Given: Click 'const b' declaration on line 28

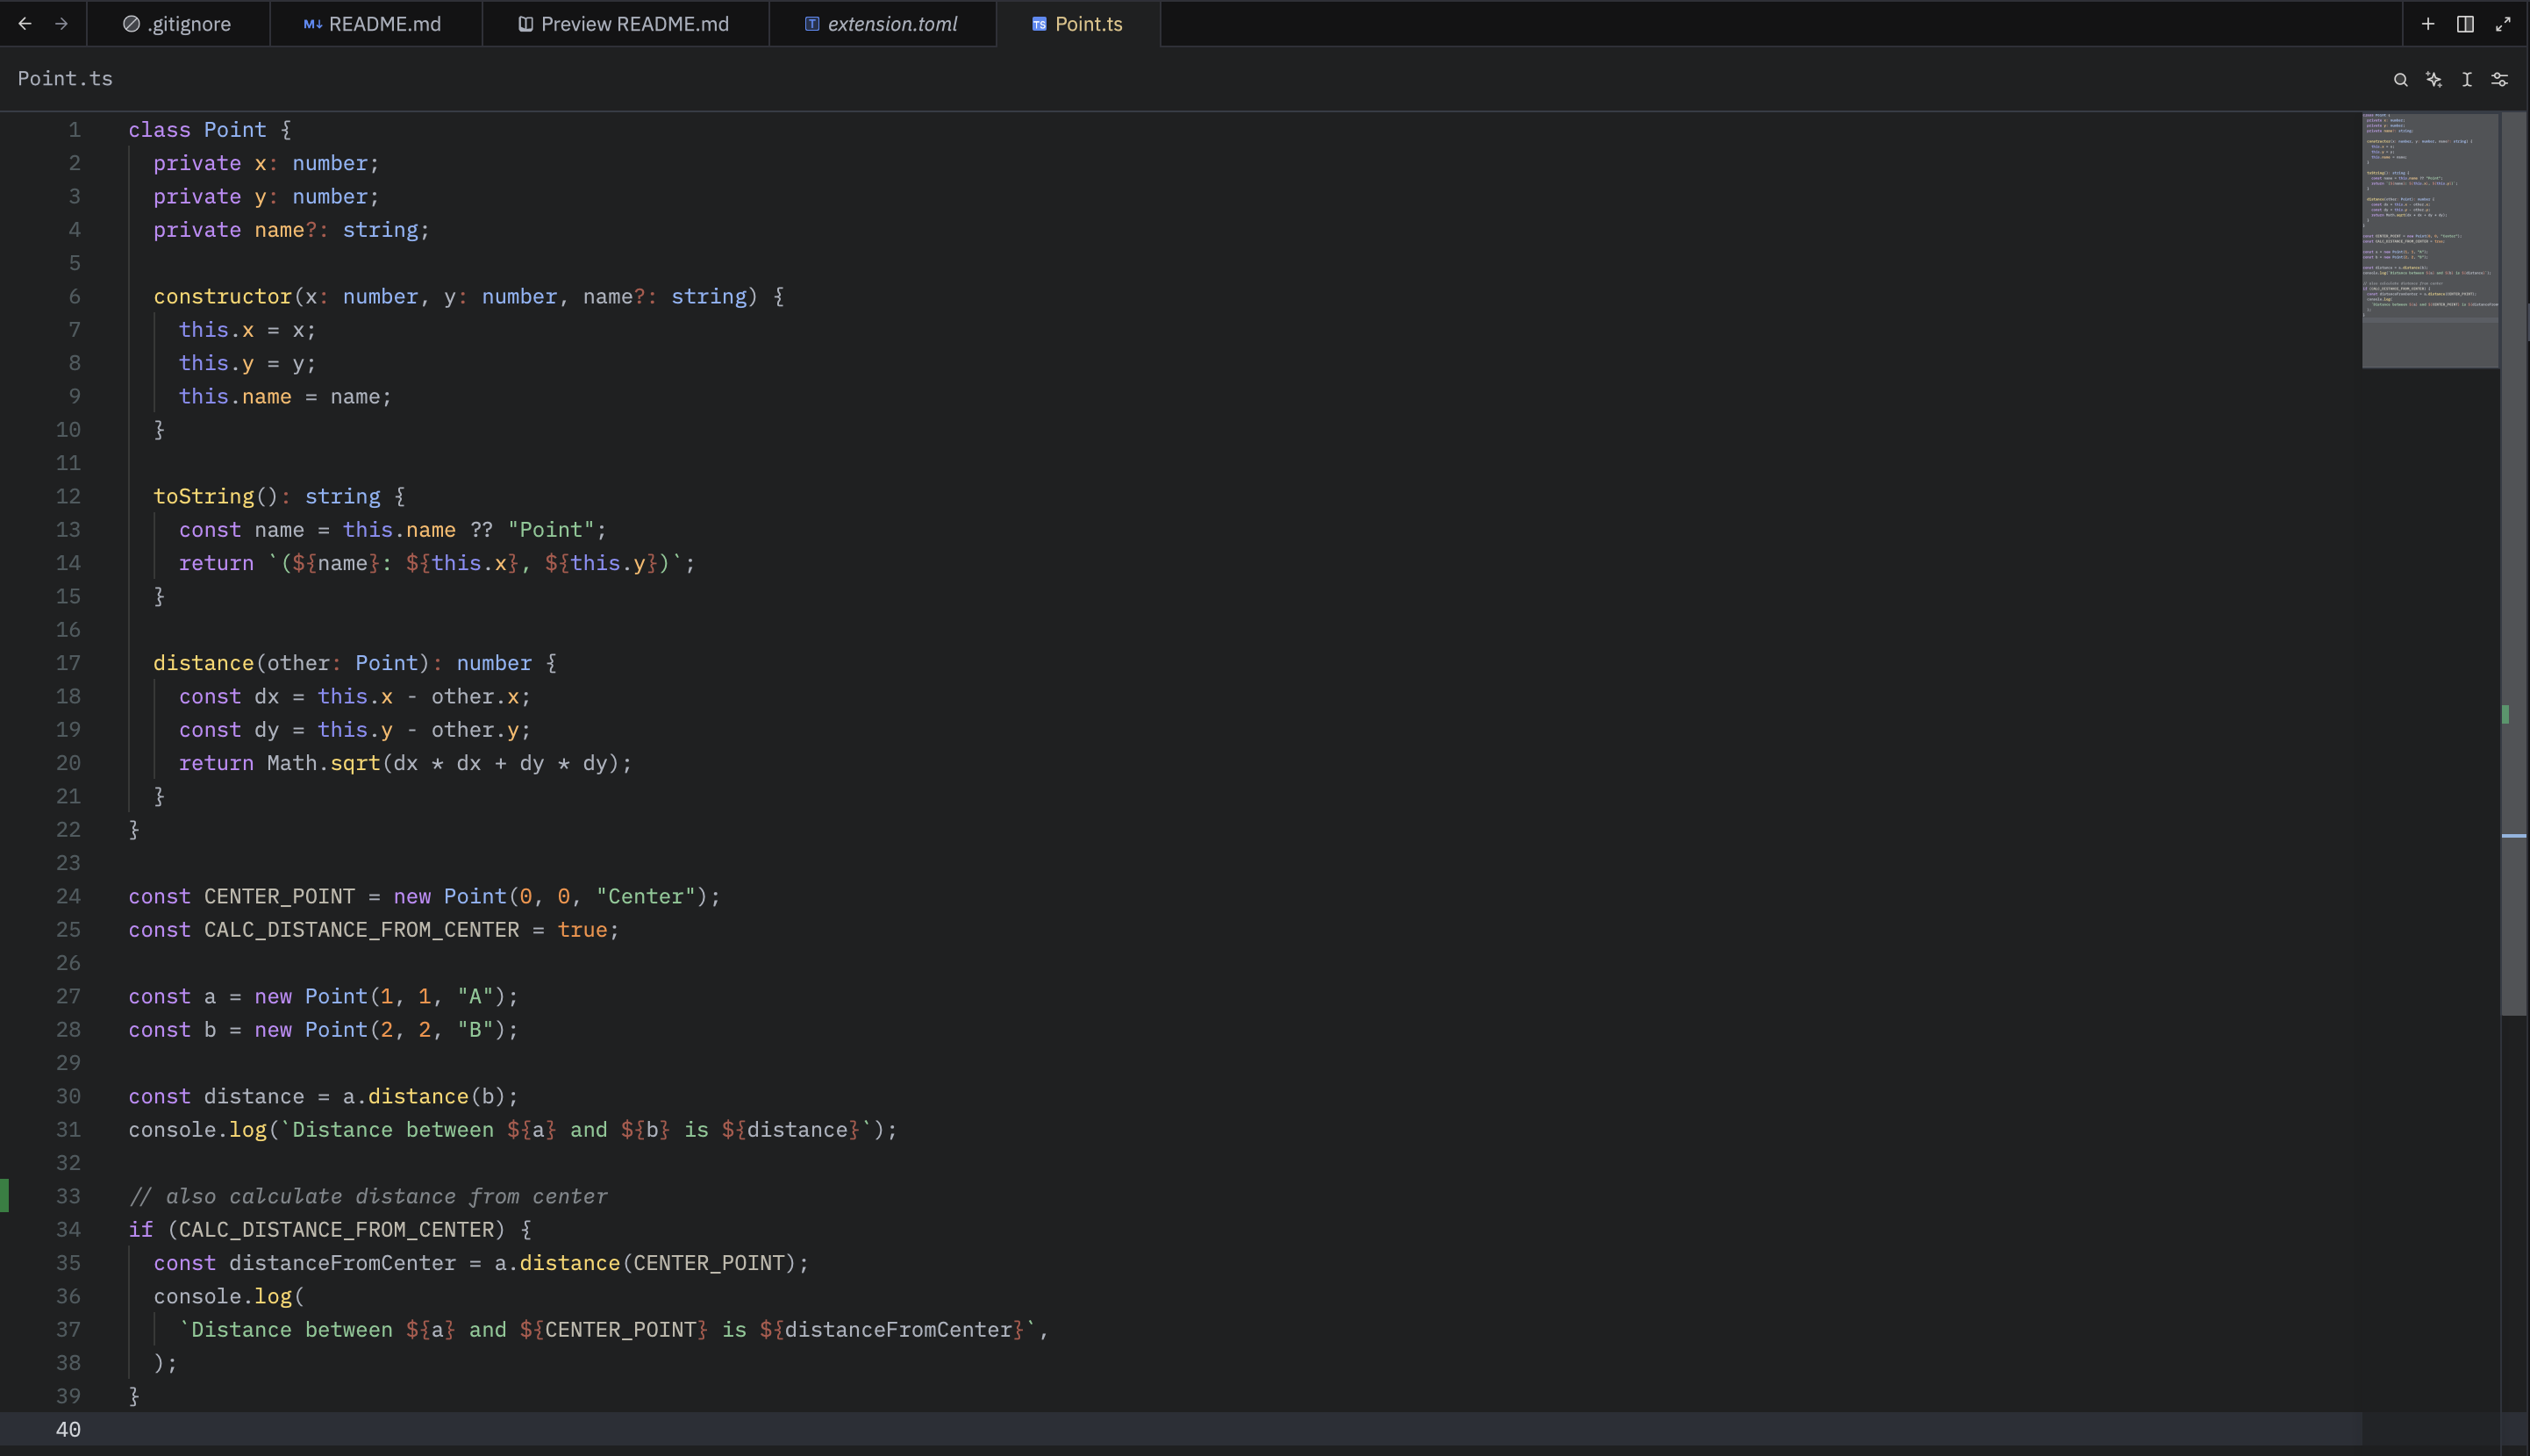Looking at the screenshot, I should (172, 1030).
